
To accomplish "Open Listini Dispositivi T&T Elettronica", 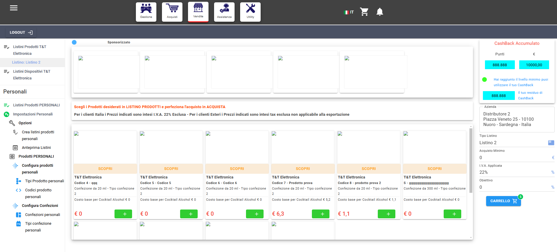I will pyautogui.click(x=32, y=75).
